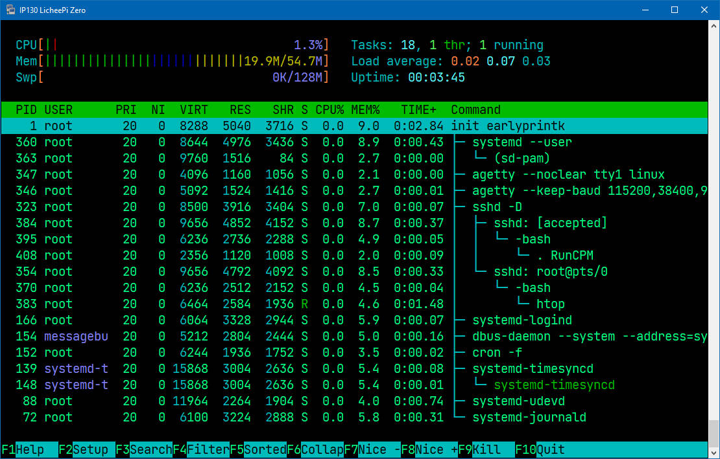Viewport: 720px width, 459px height.
Task: Select the agetty --keep-baud process row
Action: [x=354, y=190]
